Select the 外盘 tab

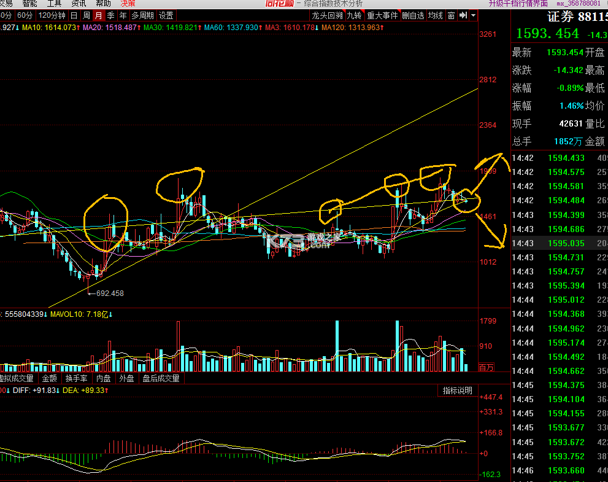(126, 378)
